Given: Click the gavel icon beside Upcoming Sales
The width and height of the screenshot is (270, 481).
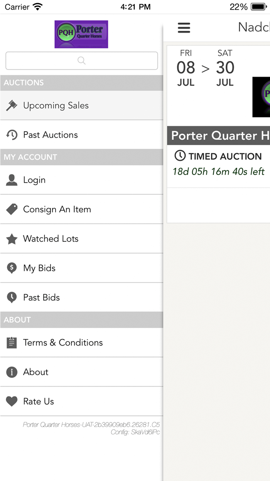Looking at the screenshot, I should pyautogui.click(x=12, y=106).
